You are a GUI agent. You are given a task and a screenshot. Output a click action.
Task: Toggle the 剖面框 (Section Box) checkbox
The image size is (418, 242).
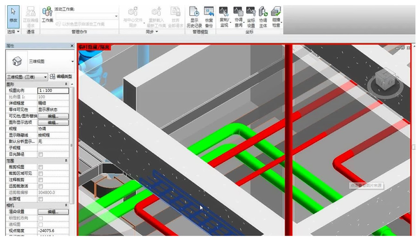(x=40, y=199)
